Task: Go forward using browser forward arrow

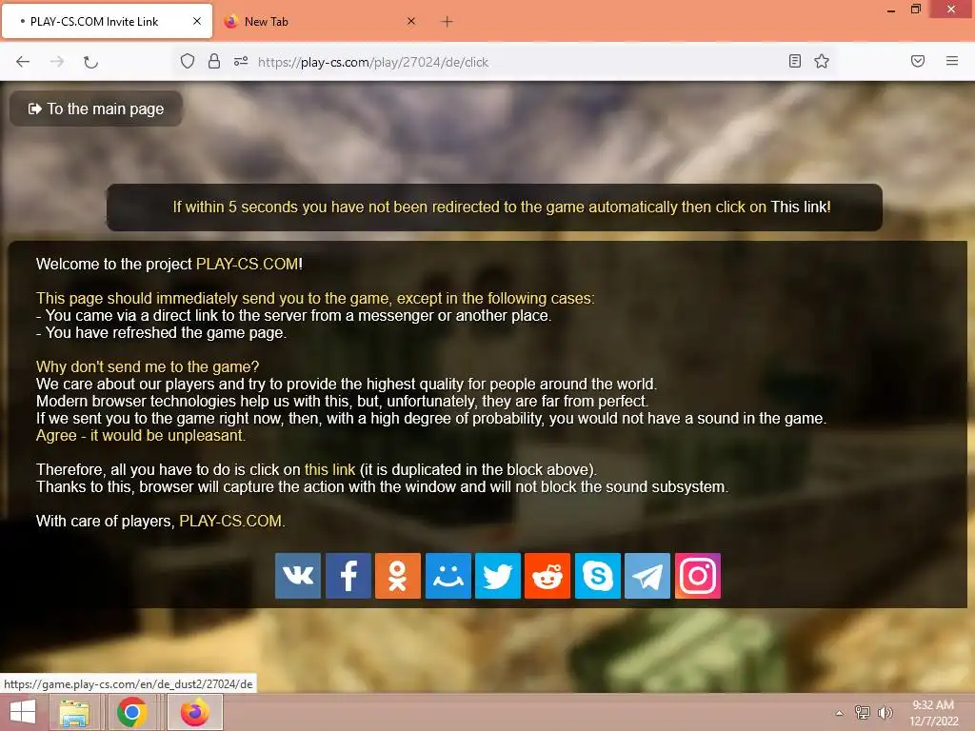Action: tap(57, 62)
